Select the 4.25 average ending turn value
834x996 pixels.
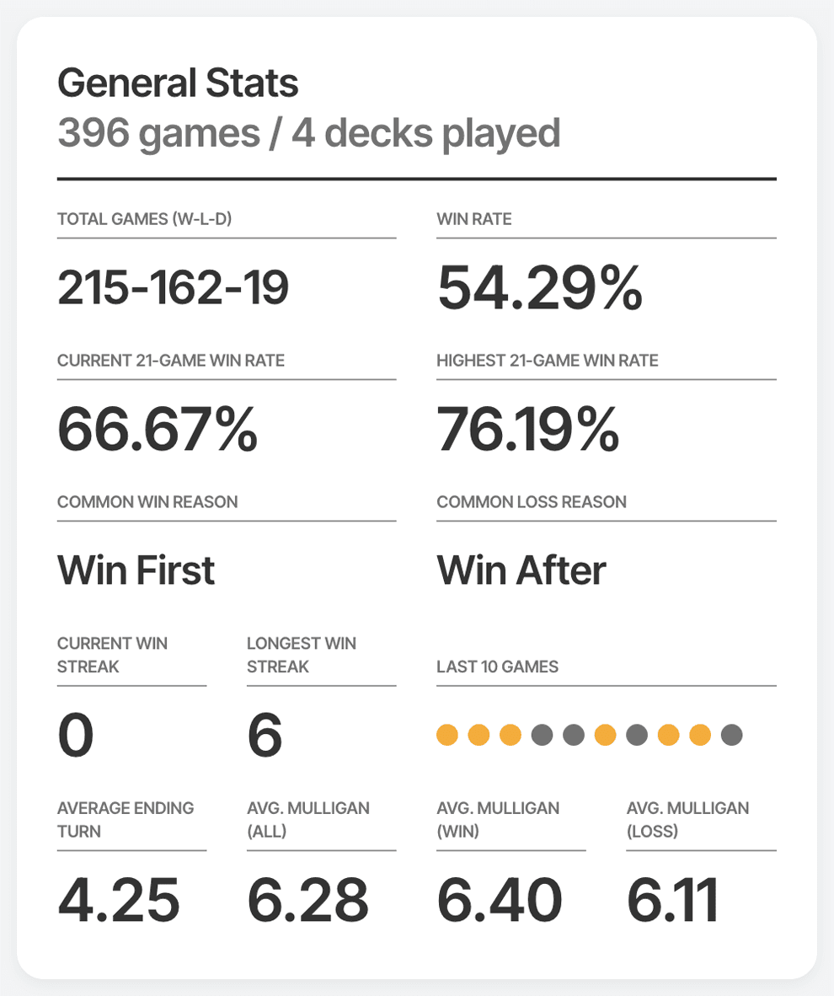click(119, 898)
